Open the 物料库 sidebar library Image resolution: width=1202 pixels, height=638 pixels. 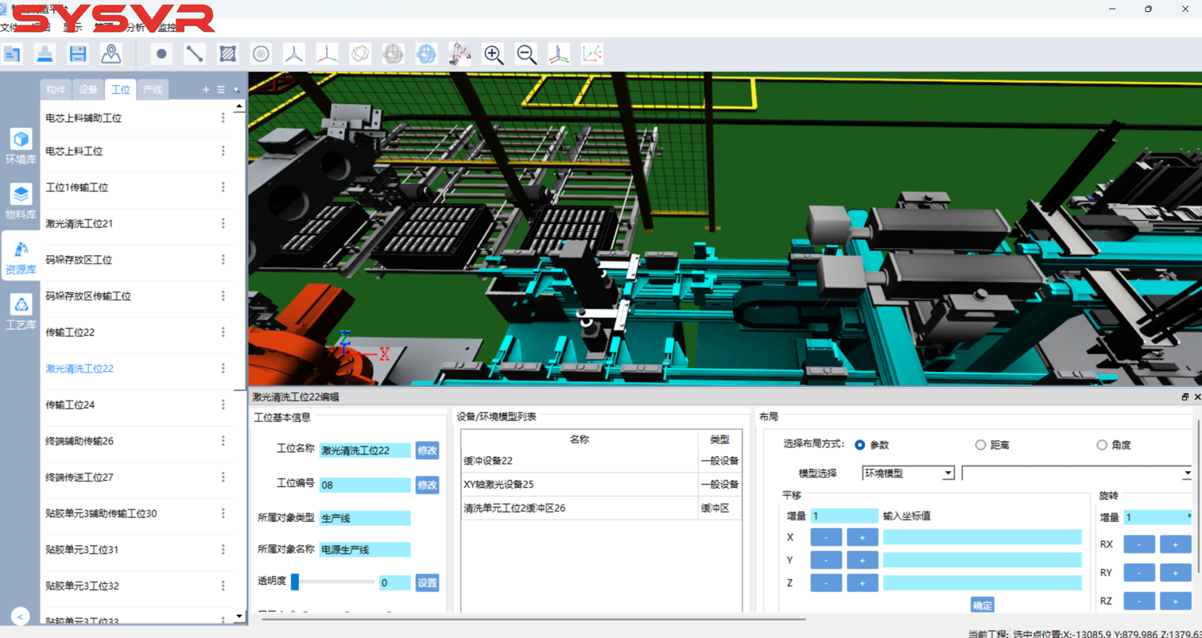click(x=21, y=201)
